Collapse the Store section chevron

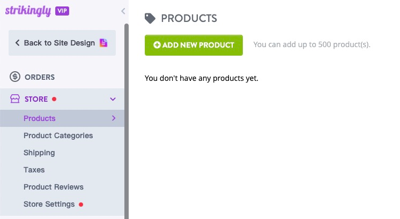click(113, 99)
